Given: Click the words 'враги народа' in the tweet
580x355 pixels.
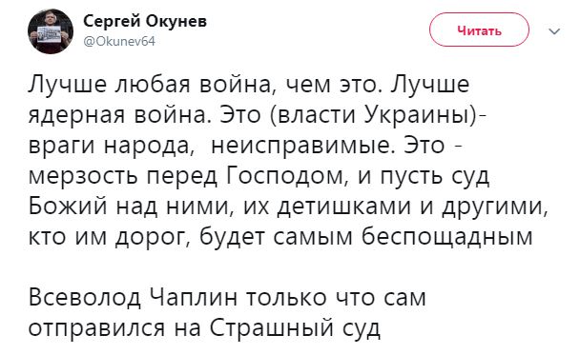Looking at the screenshot, I should [x=110, y=147].
